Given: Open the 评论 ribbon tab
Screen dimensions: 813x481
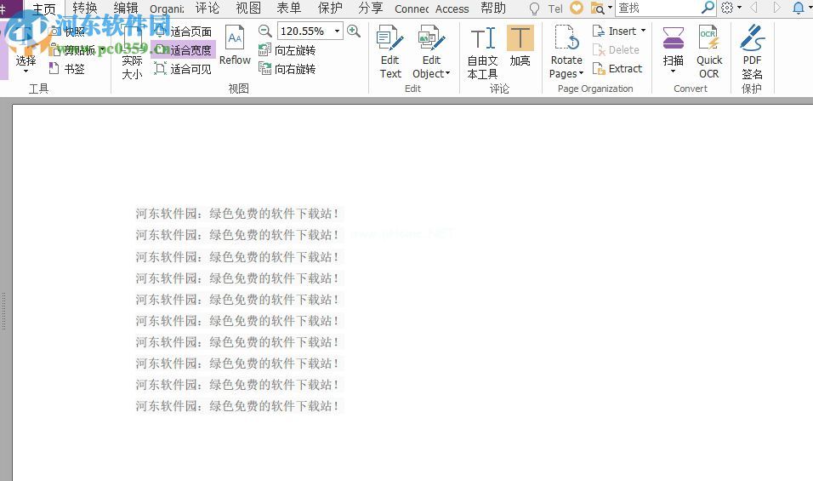Looking at the screenshot, I should [x=208, y=9].
